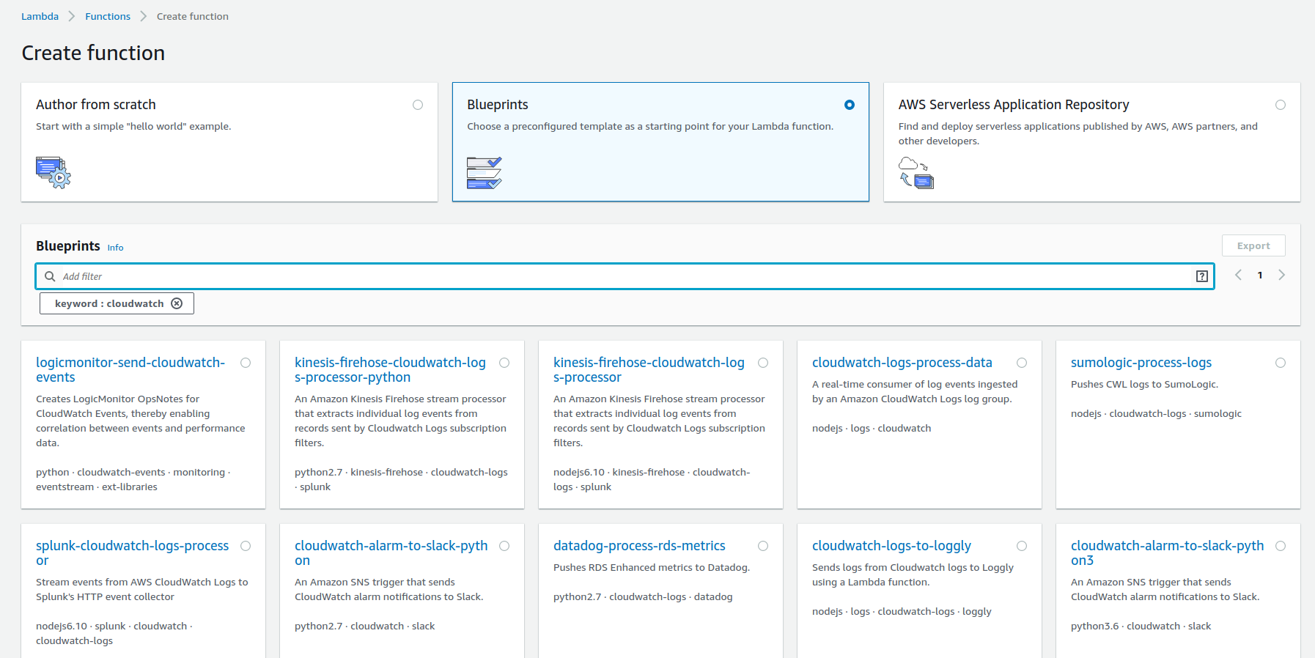Viewport: 1315px width, 658px height.
Task: Navigate to Functions breadcrumb link
Action: (x=108, y=16)
